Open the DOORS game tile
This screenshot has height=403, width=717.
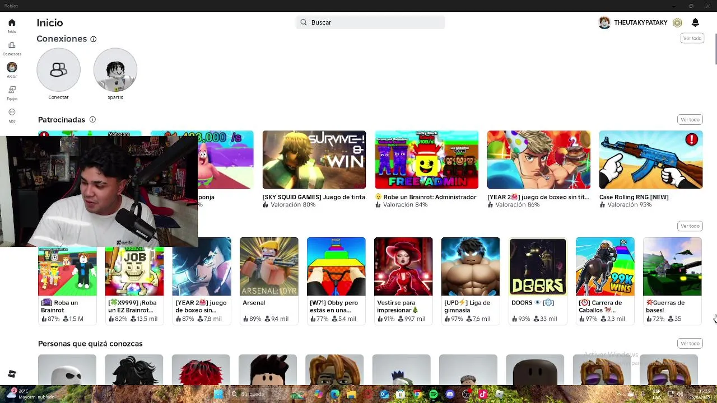538,280
